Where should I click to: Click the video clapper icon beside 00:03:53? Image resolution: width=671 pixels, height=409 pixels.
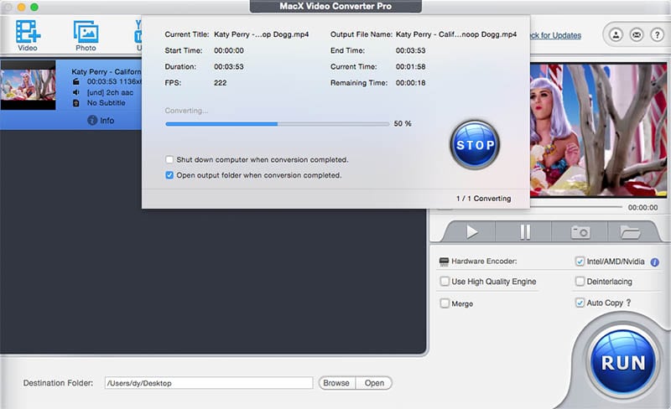75,81
